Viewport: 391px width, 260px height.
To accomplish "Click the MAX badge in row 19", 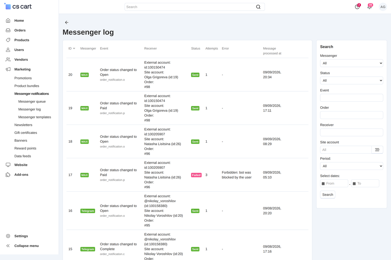I will pyautogui.click(x=84, y=108).
